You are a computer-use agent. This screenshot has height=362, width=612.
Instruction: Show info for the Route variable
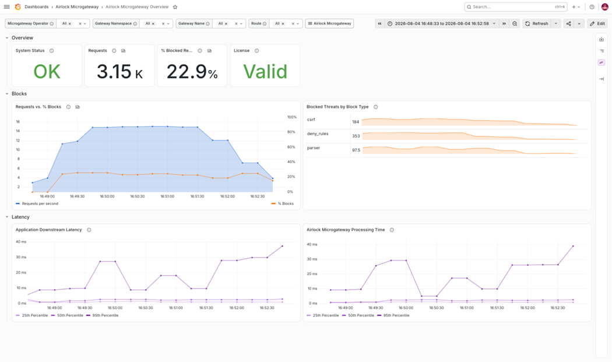[x=264, y=23]
